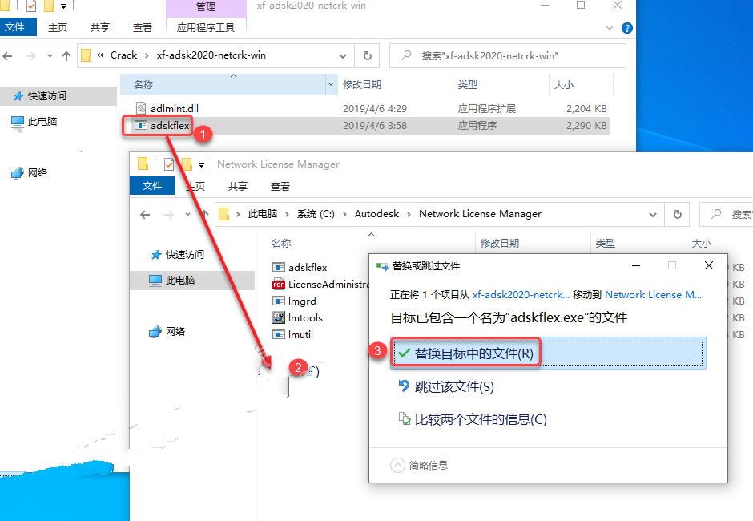Image resolution: width=753 pixels, height=521 pixels.
Task: Expand the chevron after Crack in the address bar
Action: pos(147,55)
